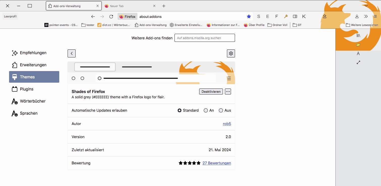Deactivate the Shades of Firefox theme
Screen dimensions: 381x186
pos(211,91)
